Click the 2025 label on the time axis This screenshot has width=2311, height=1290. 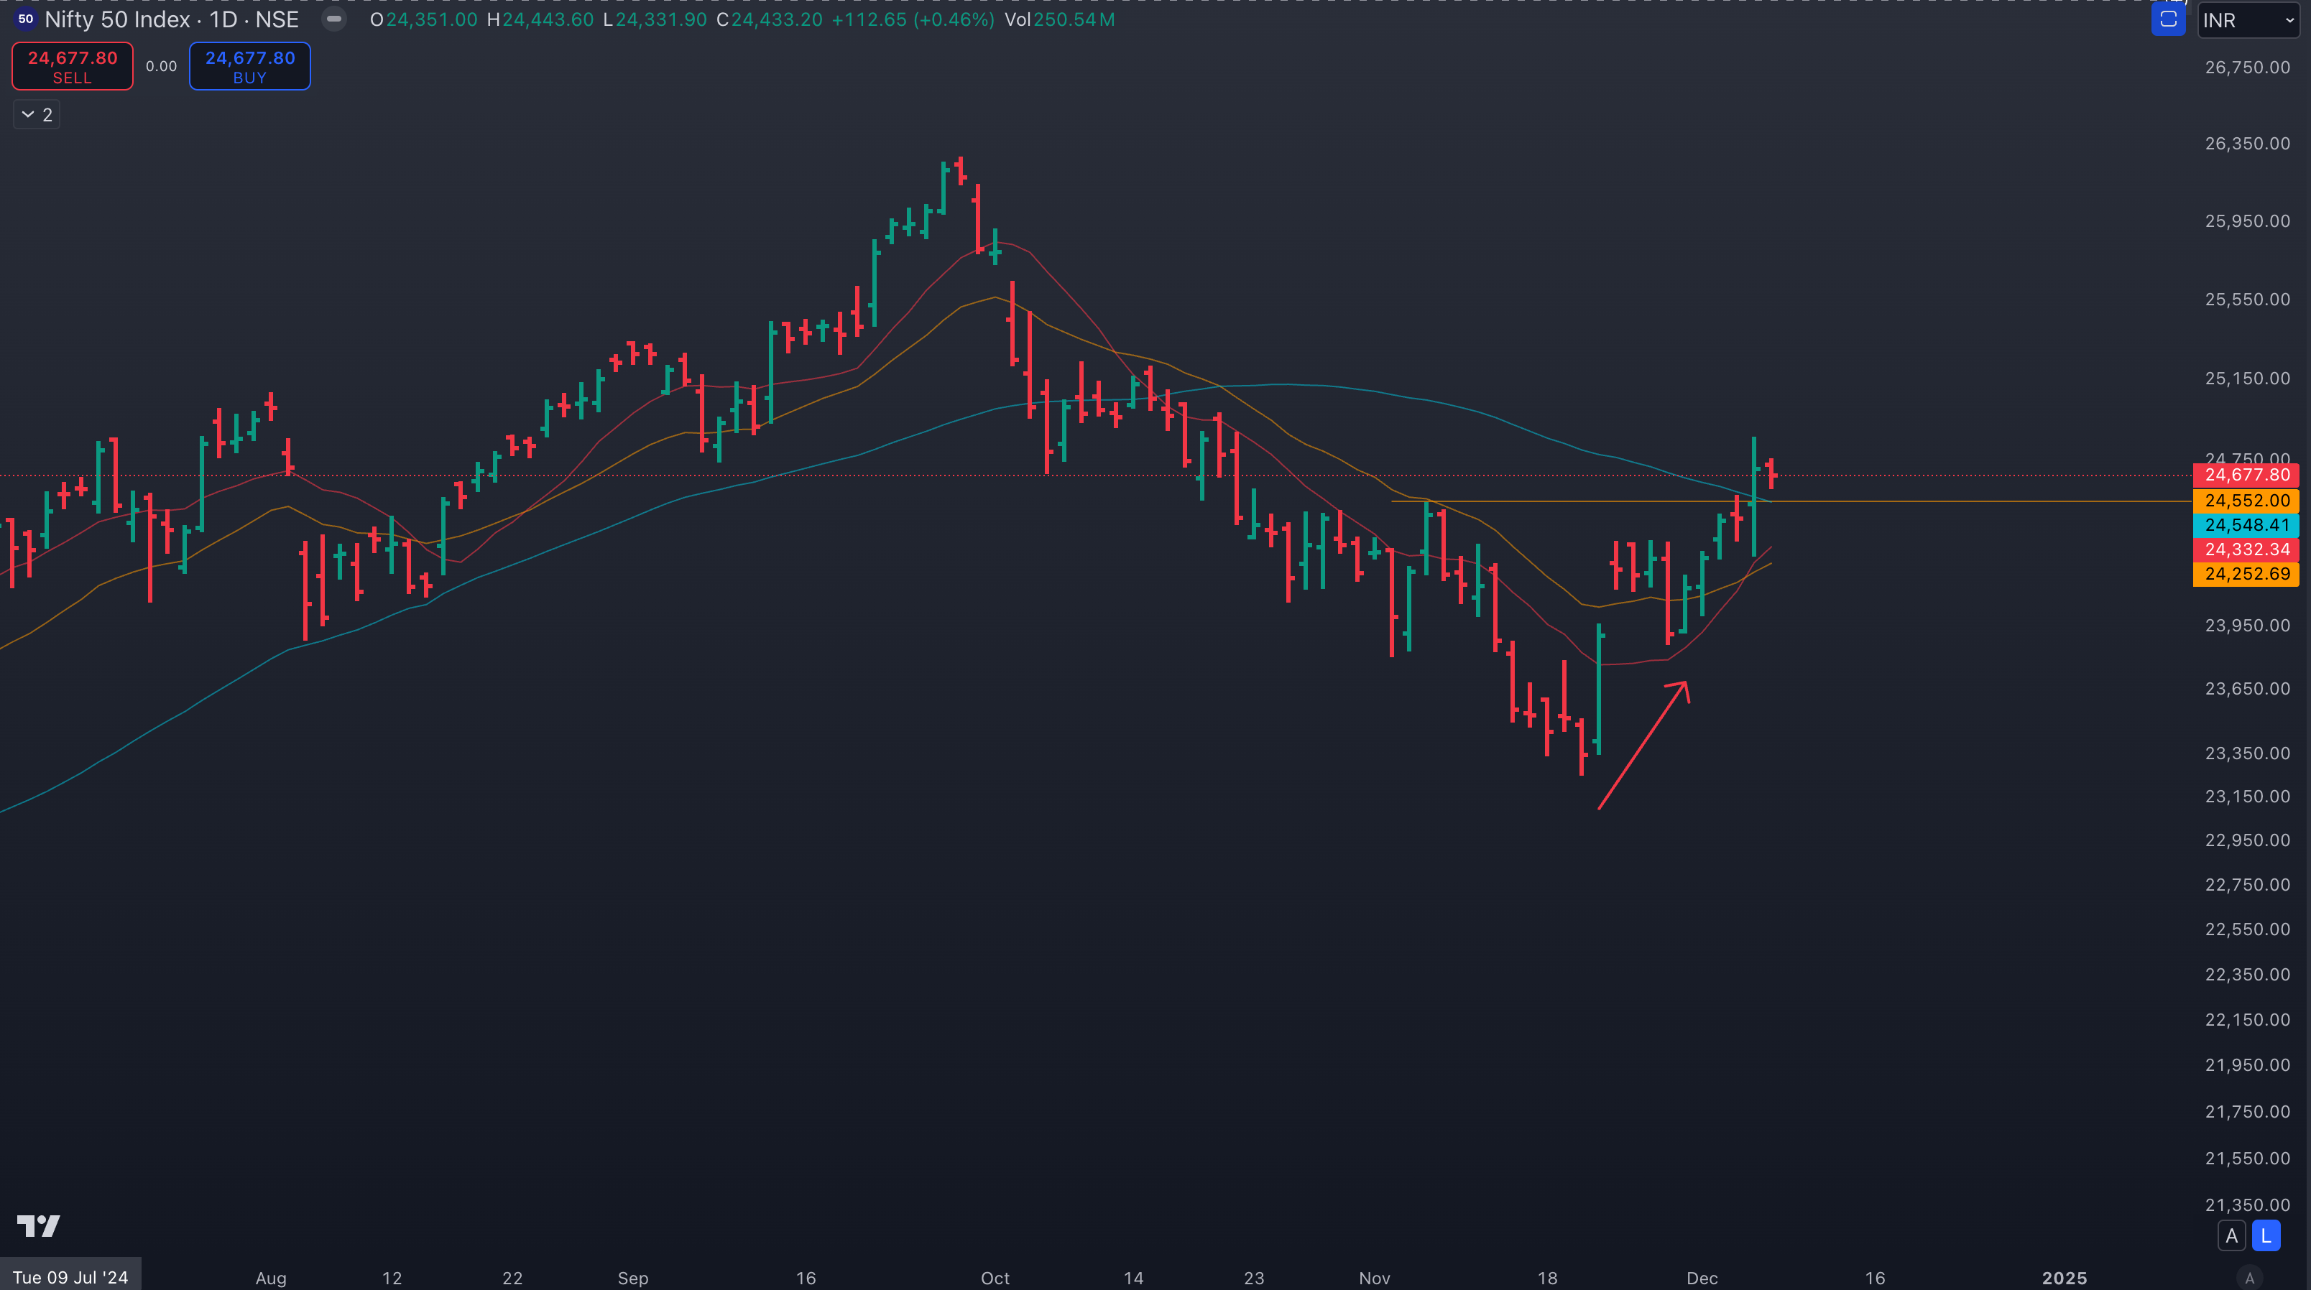2065,1279
